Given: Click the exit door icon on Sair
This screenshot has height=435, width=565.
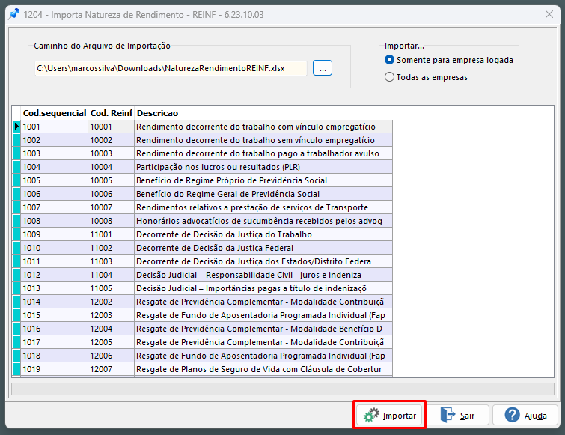Looking at the screenshot, I should point(448,415).
